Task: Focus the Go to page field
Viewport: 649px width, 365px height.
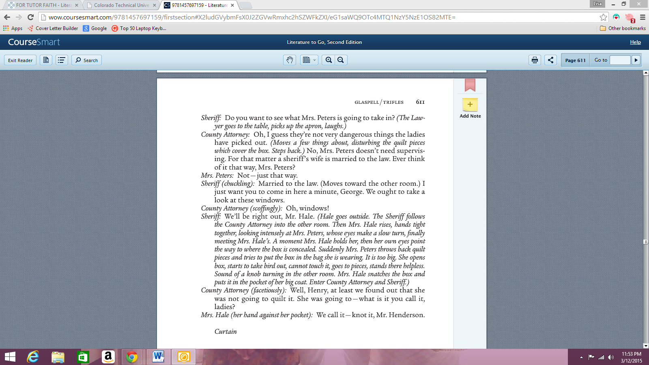Action: point(620,60)
